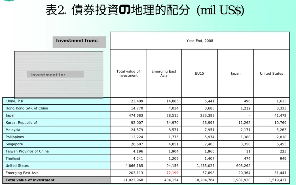This screenshot has width=296, height=185.
Task: Click the value 14,770 in Hong Kong row
Action: click(137, 108)
